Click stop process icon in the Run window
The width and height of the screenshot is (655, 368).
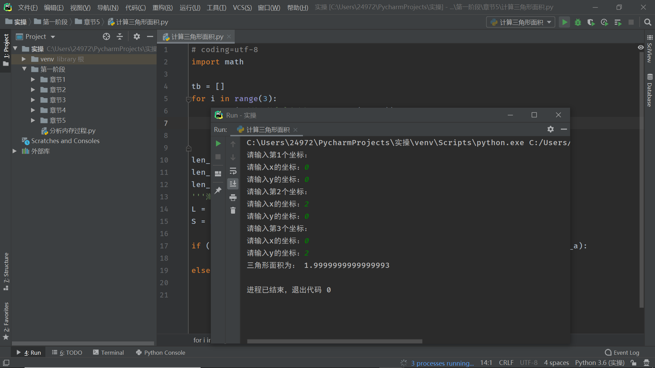[x=218, y=157]
